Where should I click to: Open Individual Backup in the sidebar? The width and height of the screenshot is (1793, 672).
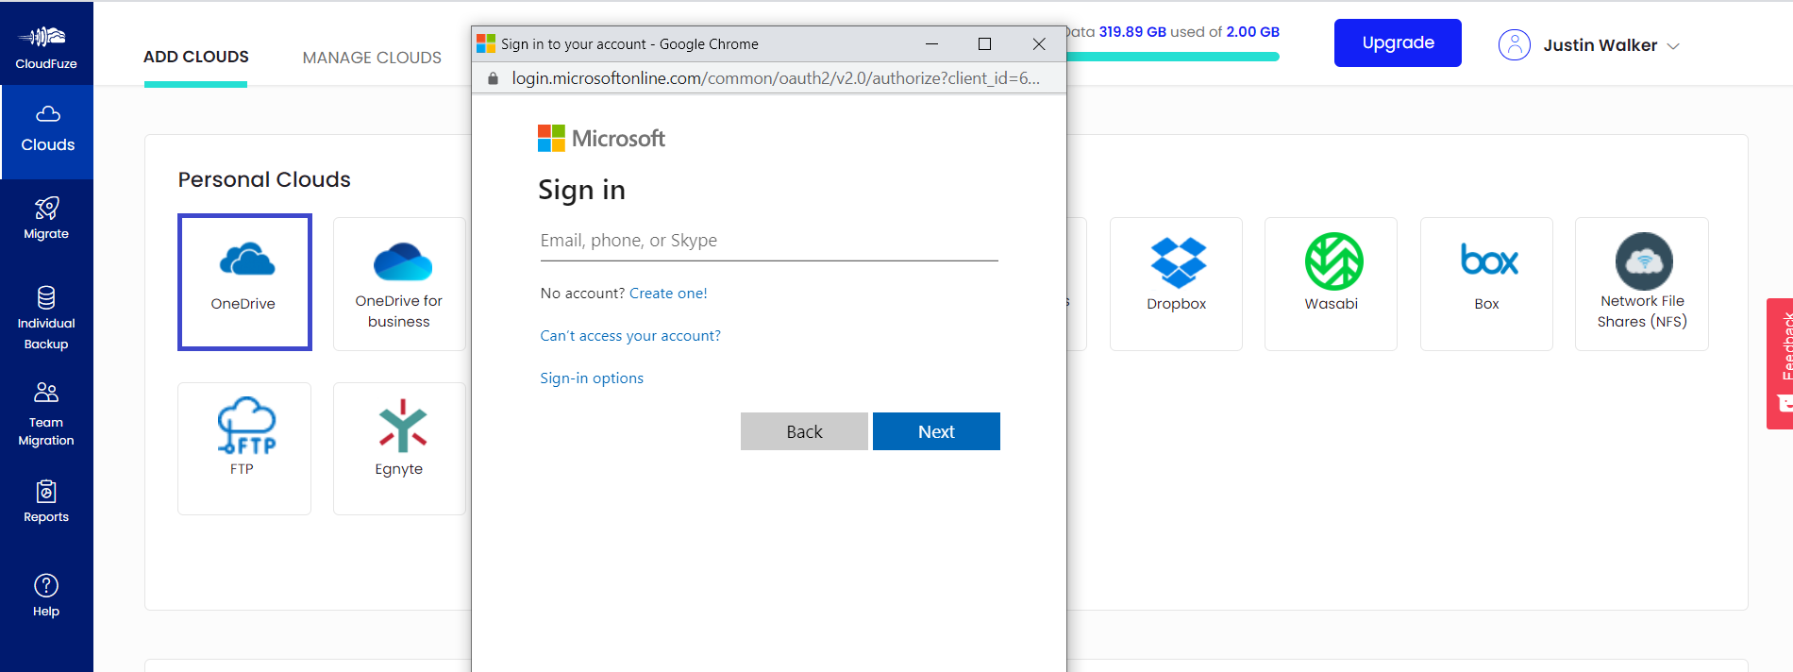pos(46,318)
